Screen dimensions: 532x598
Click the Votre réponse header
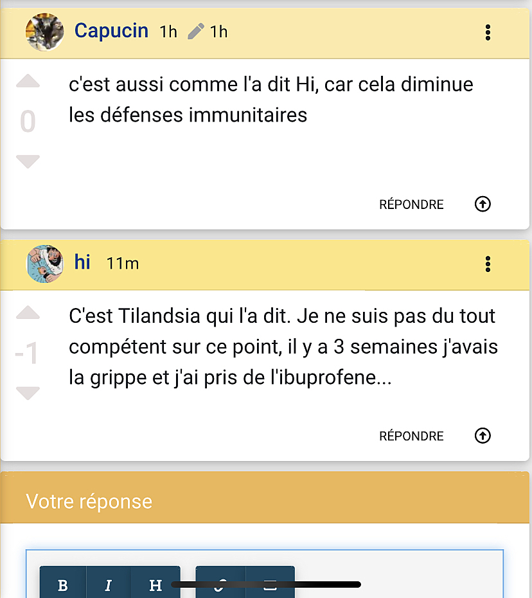pos(265,497)
